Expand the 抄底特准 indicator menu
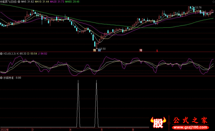 [1, 78]
